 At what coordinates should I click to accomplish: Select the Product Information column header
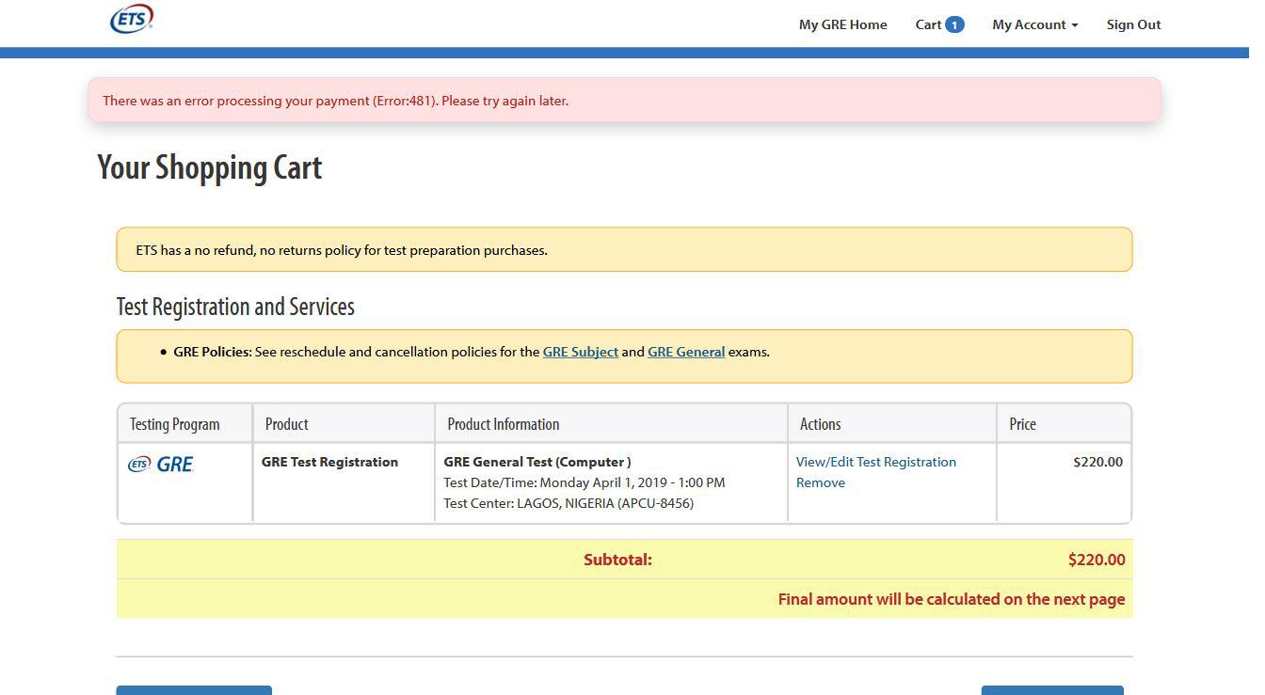pos(504,424)
